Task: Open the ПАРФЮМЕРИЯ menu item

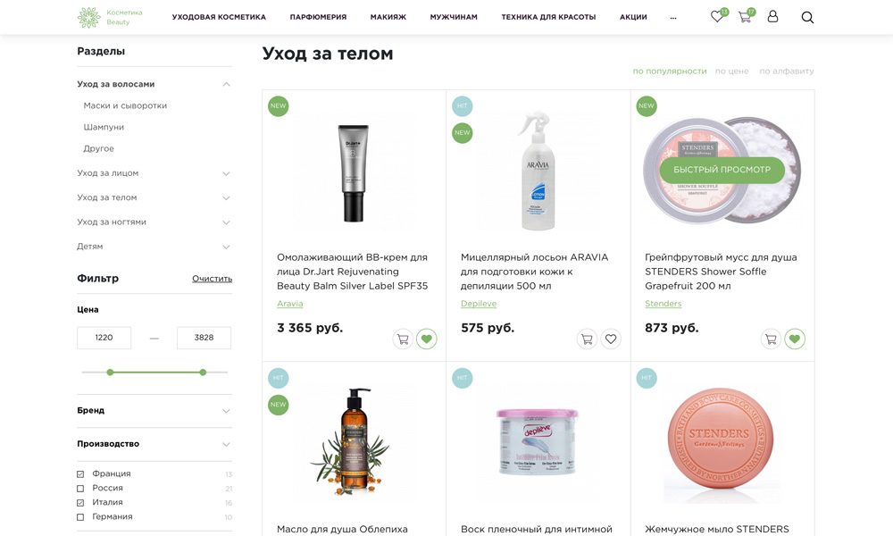Action: coord(318,17)
